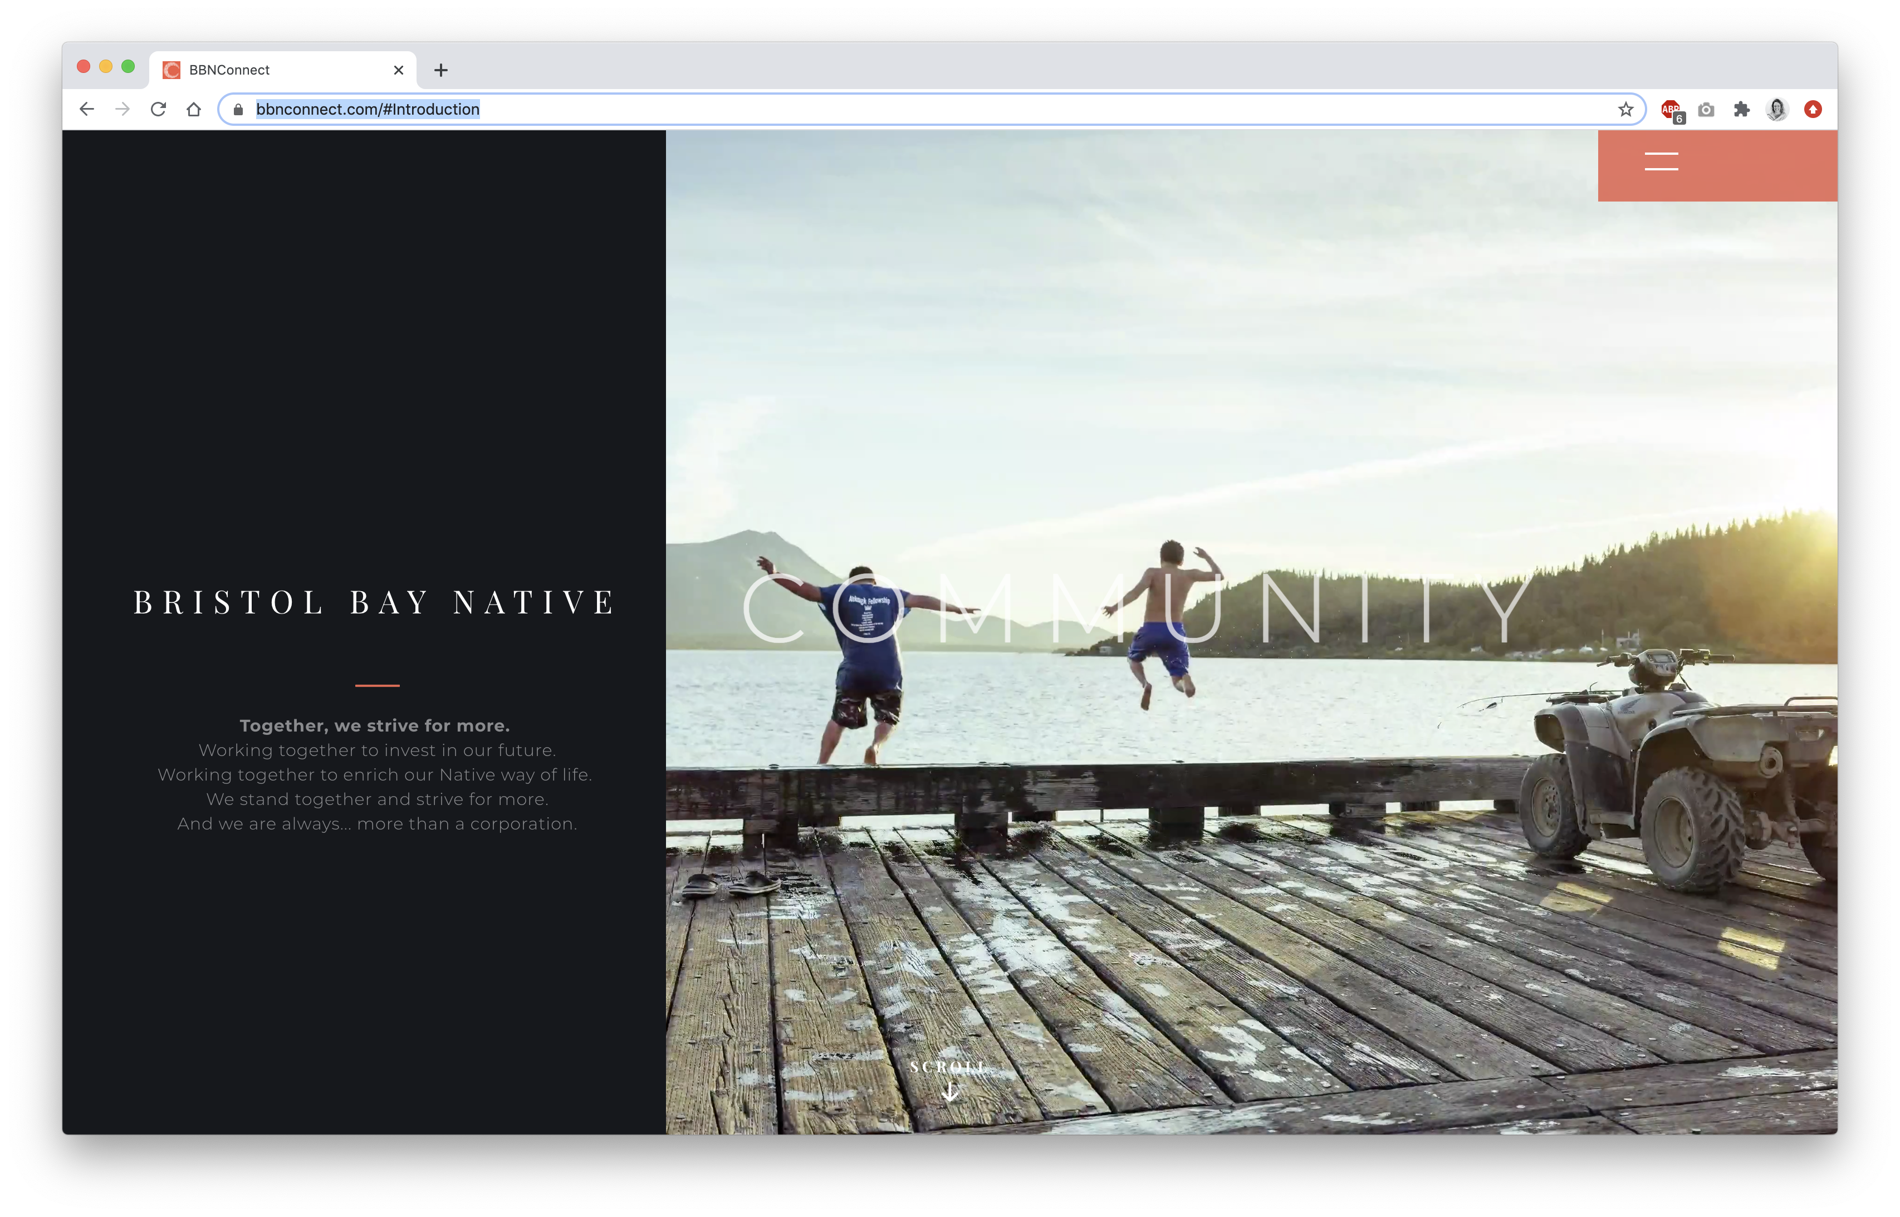
Task: Open the extensions puzzle menu
Action: tap(1741, 109)
